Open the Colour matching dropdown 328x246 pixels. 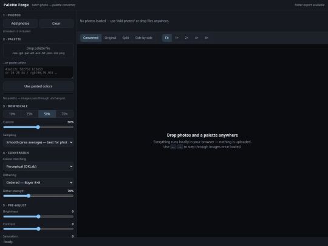38,166
